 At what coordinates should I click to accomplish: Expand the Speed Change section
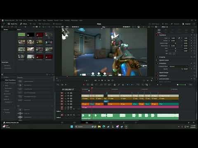click(164, 72)
